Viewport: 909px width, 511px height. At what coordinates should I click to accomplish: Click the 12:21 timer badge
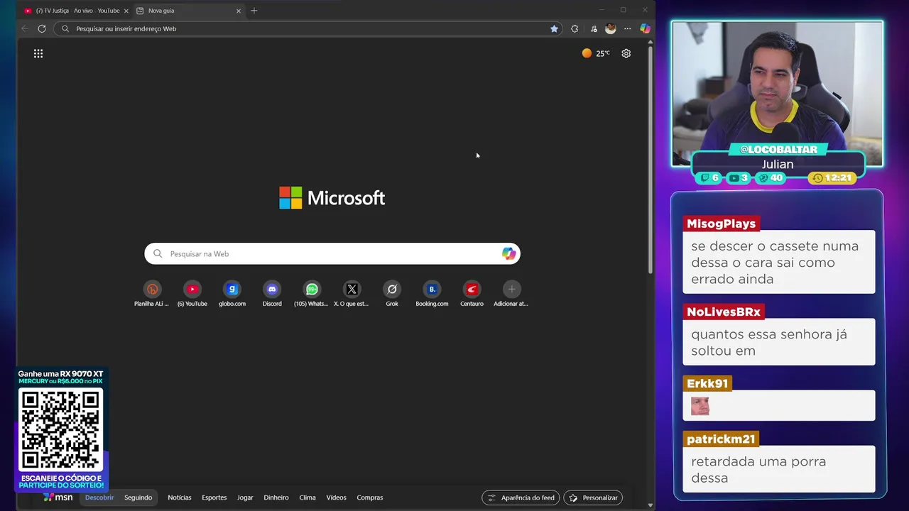coord(832,177)
